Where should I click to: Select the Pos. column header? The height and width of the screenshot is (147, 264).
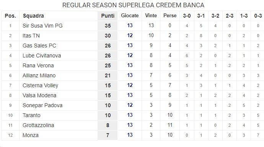[x=10, y=16]
